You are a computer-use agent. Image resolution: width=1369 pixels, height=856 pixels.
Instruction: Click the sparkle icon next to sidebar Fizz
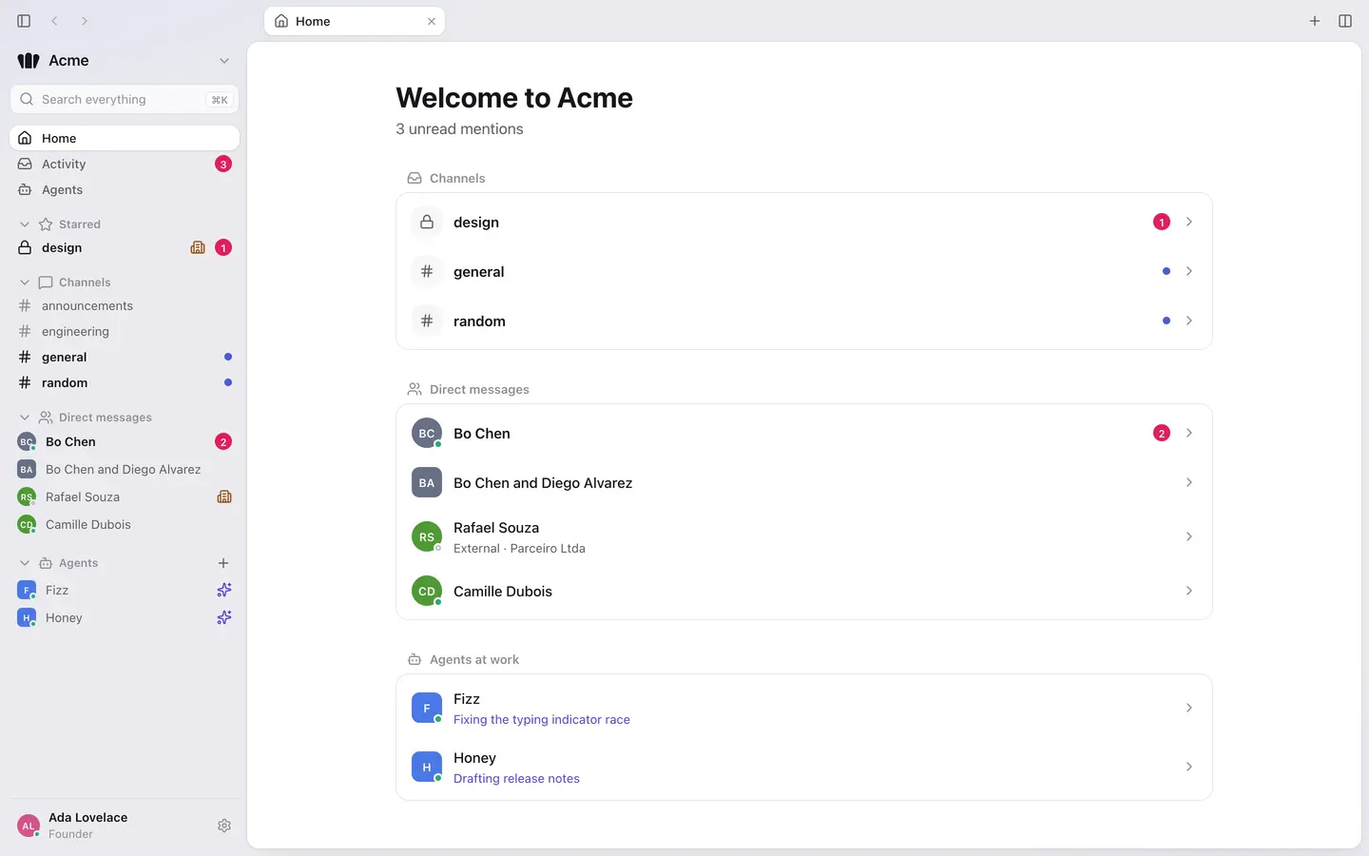coord(224,590)
